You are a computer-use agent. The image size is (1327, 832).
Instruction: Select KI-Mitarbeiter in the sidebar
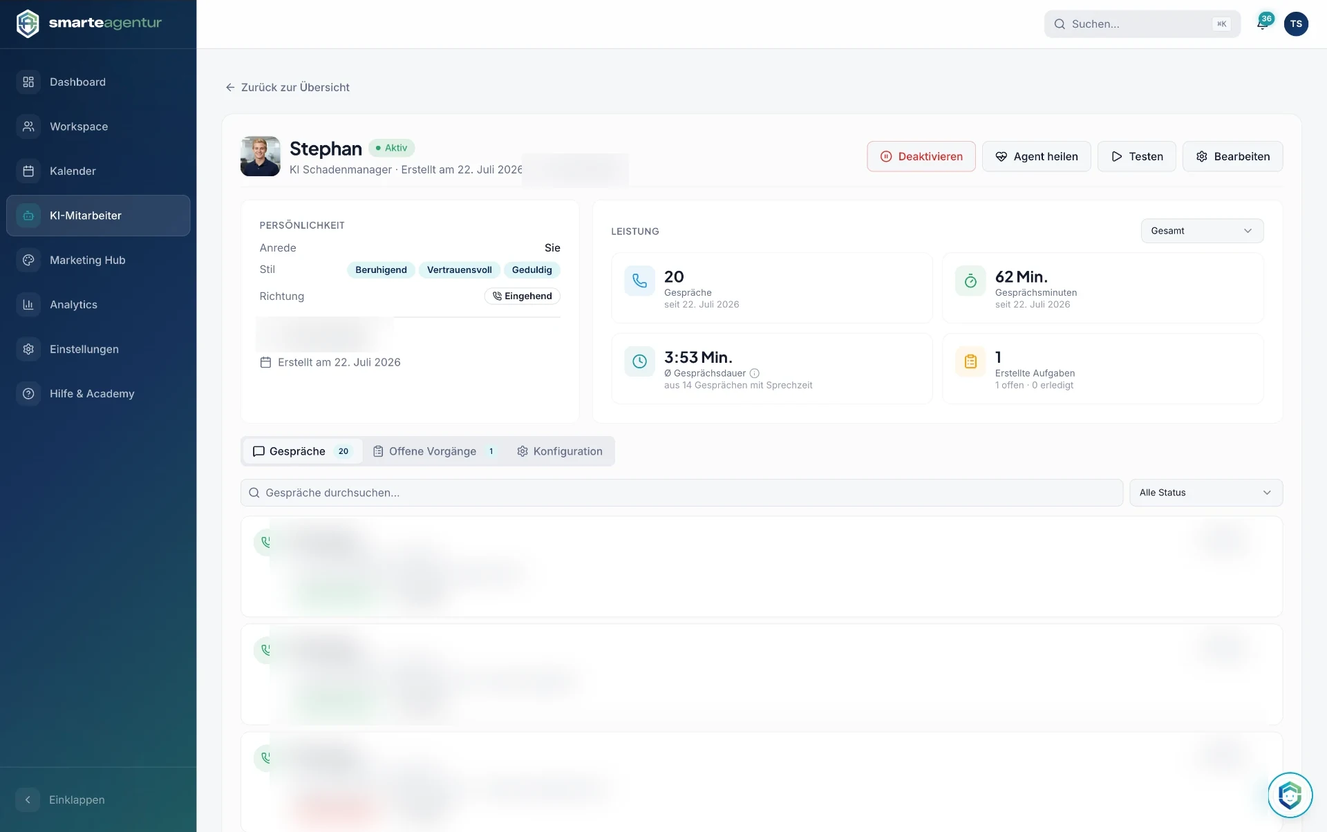[x=98, y=216]
